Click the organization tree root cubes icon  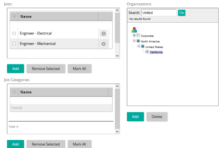tap(134, 30)
